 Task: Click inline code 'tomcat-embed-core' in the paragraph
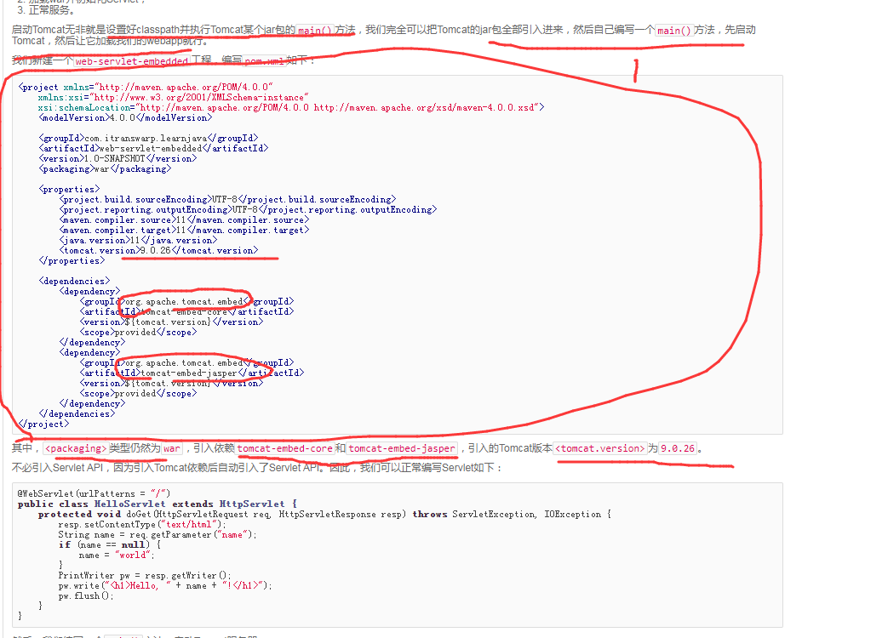pos(285,448)
